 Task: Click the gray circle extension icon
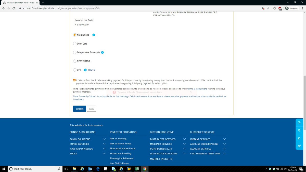(x=275, y=8)
